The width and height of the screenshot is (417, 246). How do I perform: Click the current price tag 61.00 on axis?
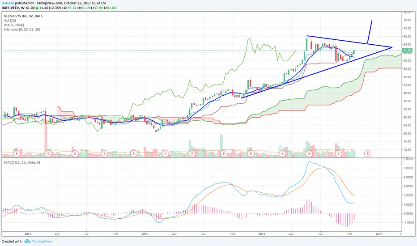407,51
